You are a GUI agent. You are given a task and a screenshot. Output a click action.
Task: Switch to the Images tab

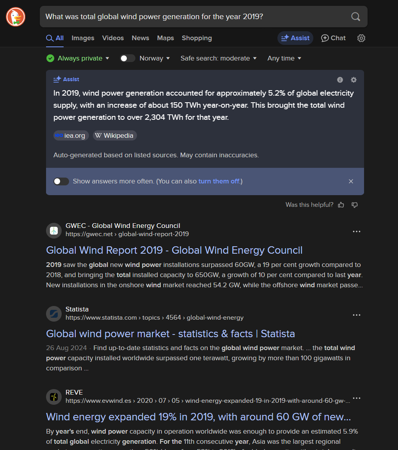[x=83, y=38]
